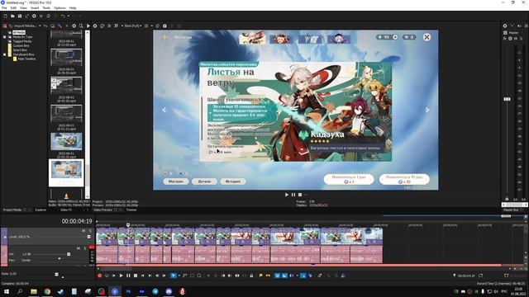Image resolution: width=529 pixels, height=297 pixels.
Task: Select the highlighted last media thumbnail
Action: pyautogui.click(x=66, y=172)
